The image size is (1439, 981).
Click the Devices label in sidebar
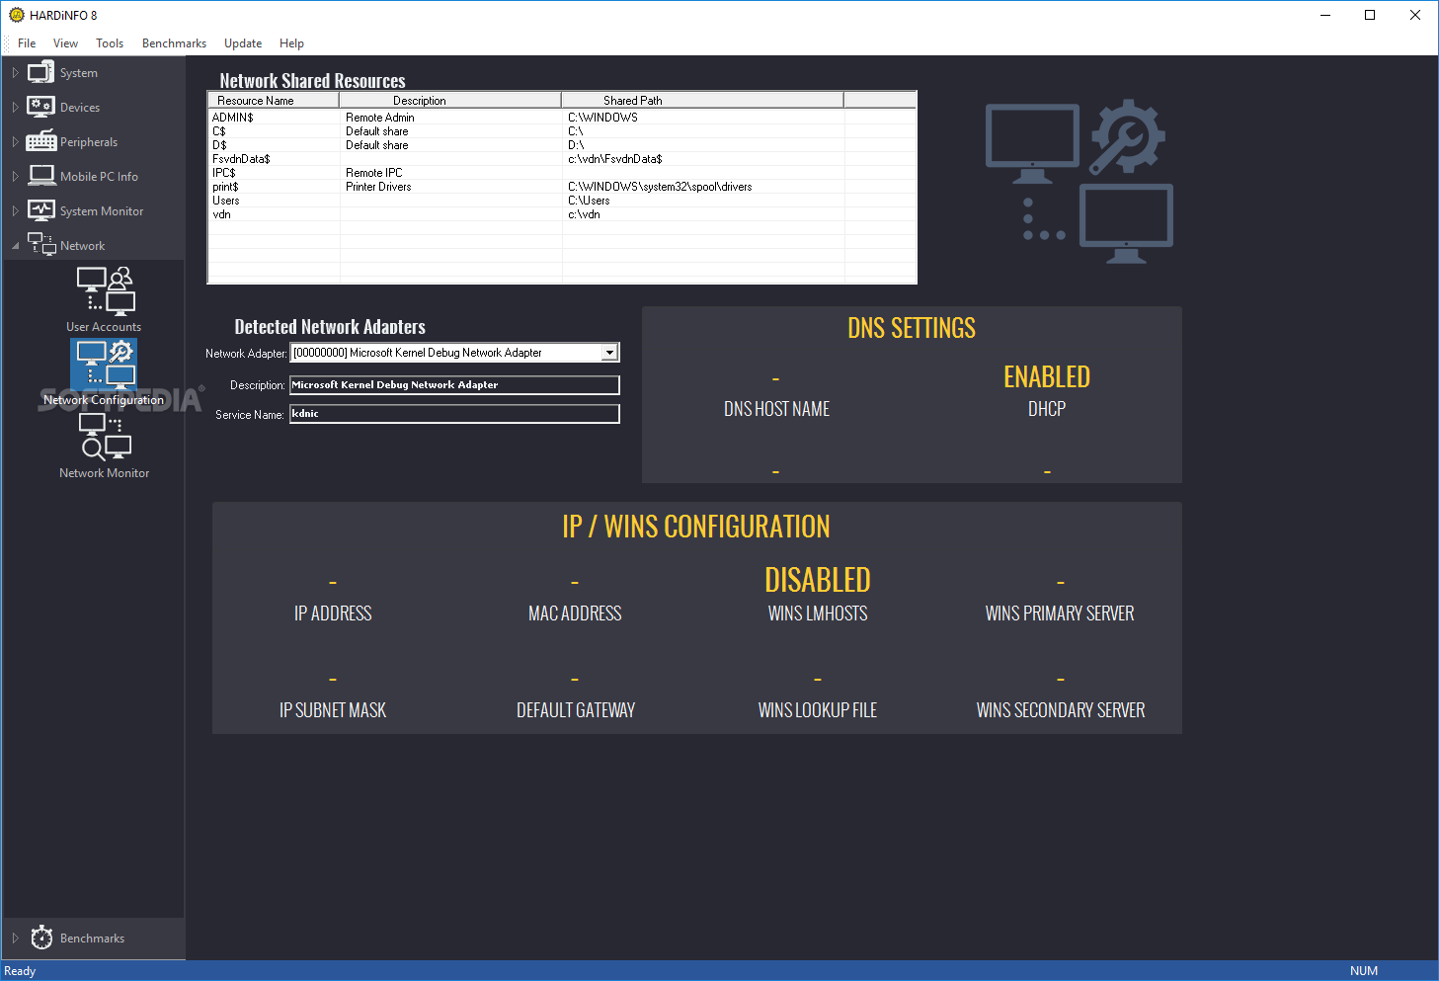(80, 108)
